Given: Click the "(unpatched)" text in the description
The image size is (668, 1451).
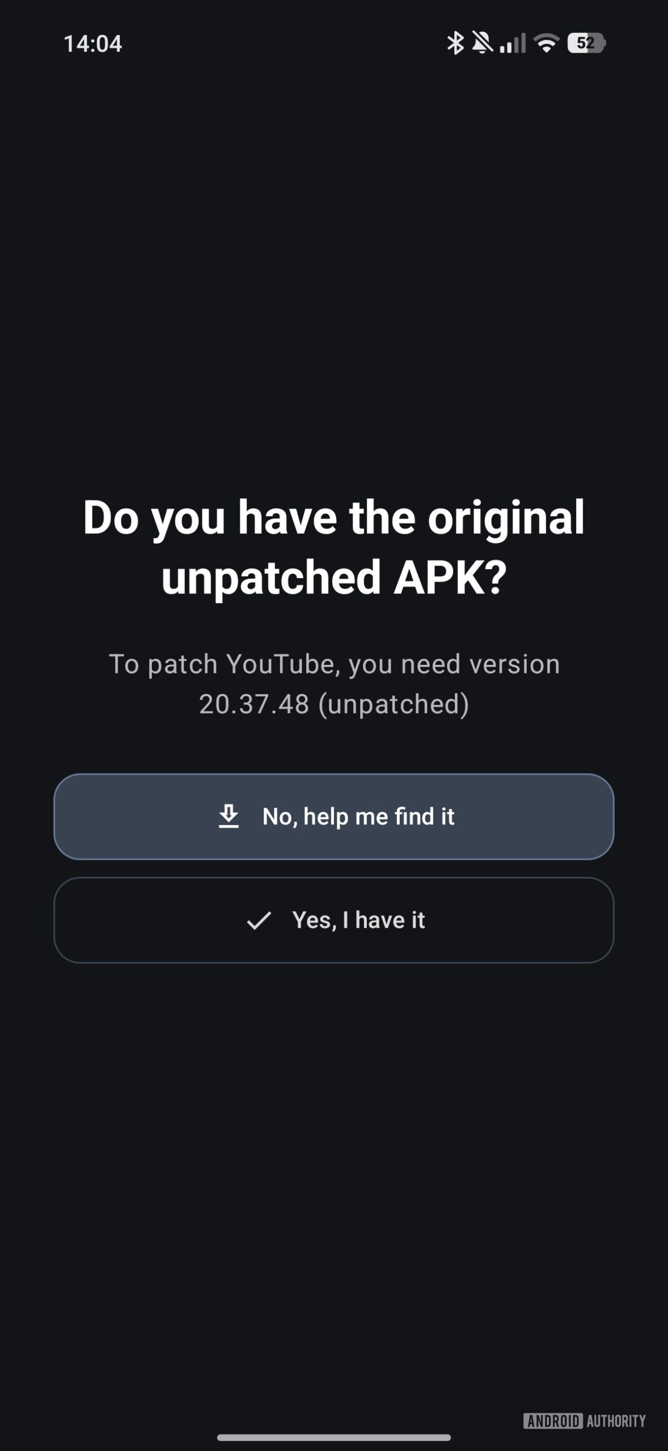Looking at the screenshot, I should click(x=394, y=704).
